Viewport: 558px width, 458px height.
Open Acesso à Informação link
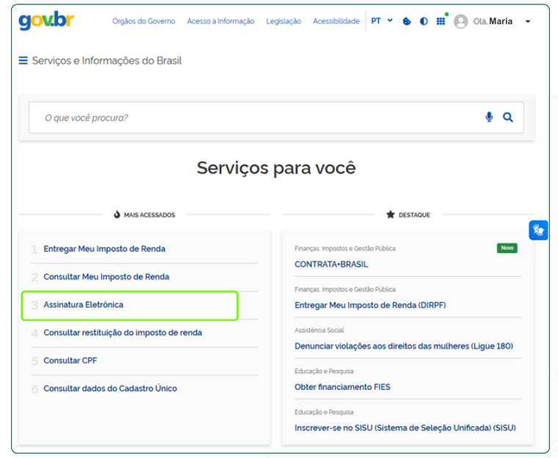221,21
